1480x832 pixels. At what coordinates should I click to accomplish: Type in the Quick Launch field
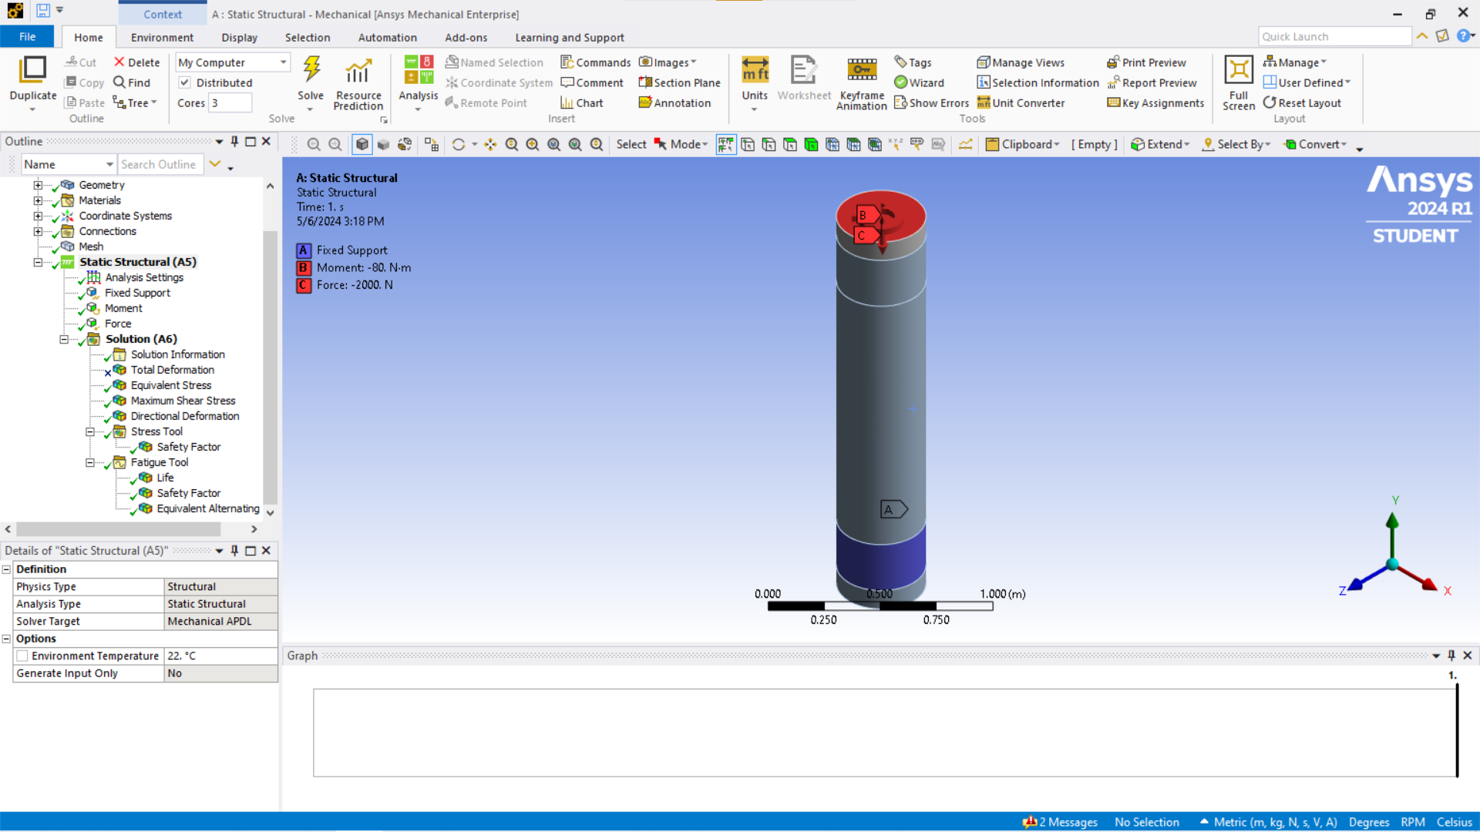point(1334,36)
